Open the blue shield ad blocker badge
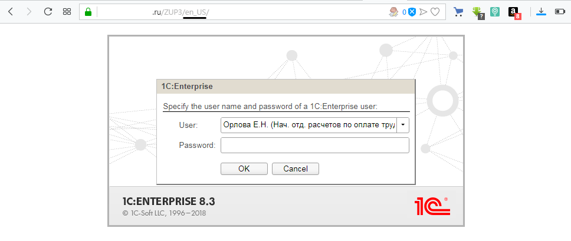571x241 pixels. click(412, 12)
